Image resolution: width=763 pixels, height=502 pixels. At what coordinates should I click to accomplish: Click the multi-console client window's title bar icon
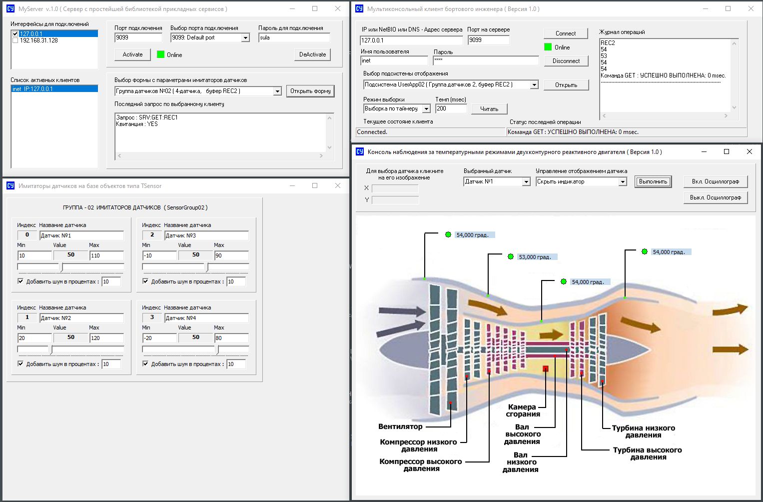359,8
